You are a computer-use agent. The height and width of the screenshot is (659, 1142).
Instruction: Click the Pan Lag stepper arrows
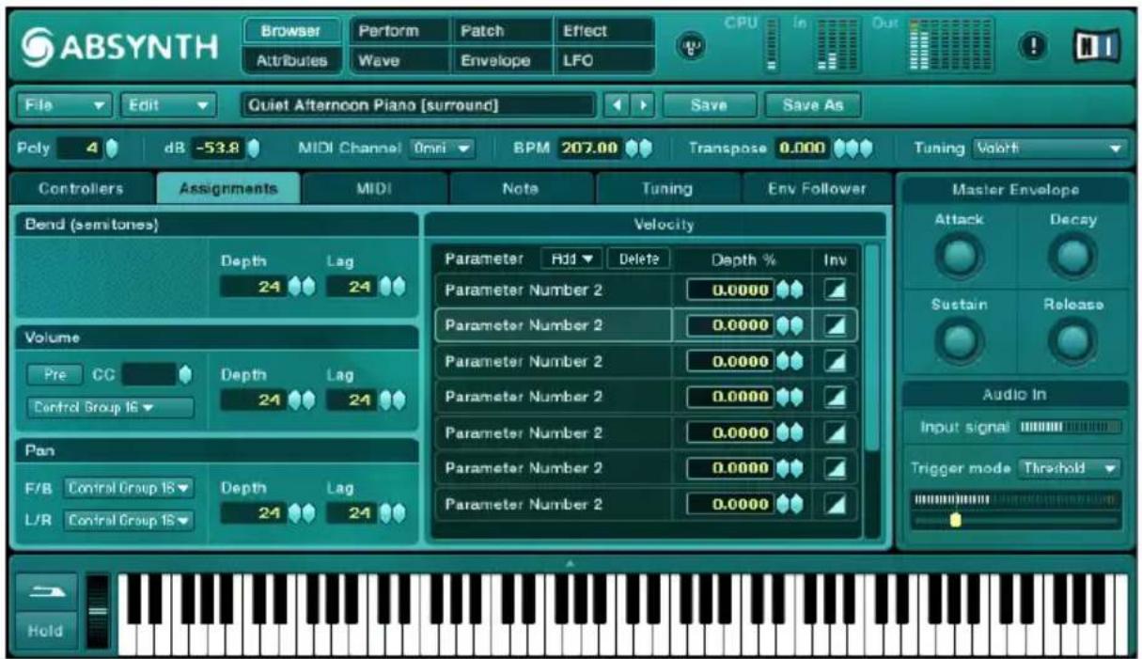tap(391, 512)
